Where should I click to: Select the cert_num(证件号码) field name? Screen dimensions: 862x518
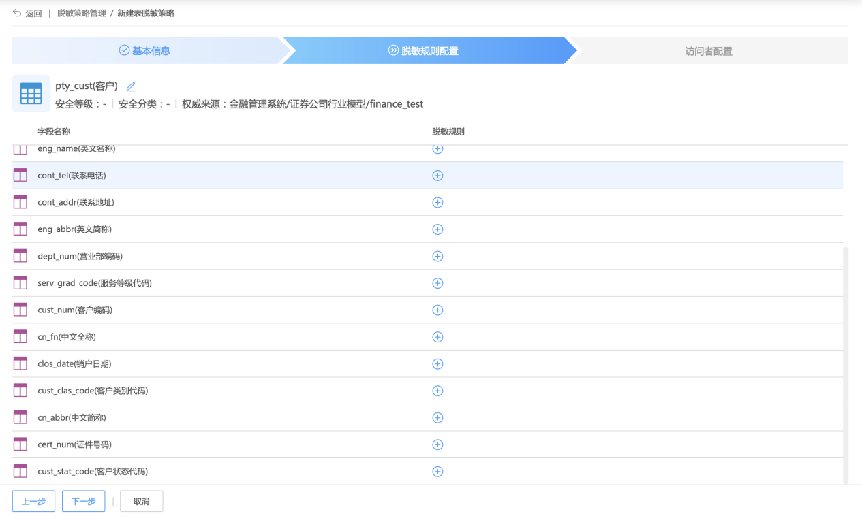click(x=74, y=444)
